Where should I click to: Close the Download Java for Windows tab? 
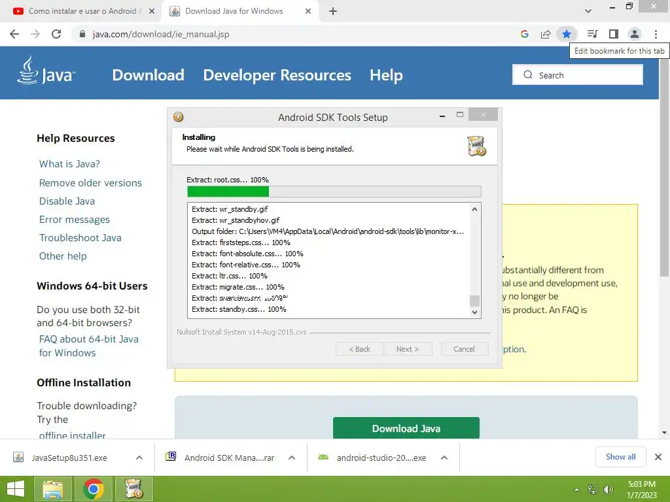click(x=308, y=11)
